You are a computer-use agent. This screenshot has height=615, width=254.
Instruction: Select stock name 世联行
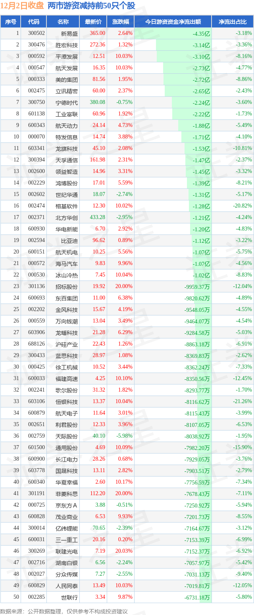[x=69, y=598]
